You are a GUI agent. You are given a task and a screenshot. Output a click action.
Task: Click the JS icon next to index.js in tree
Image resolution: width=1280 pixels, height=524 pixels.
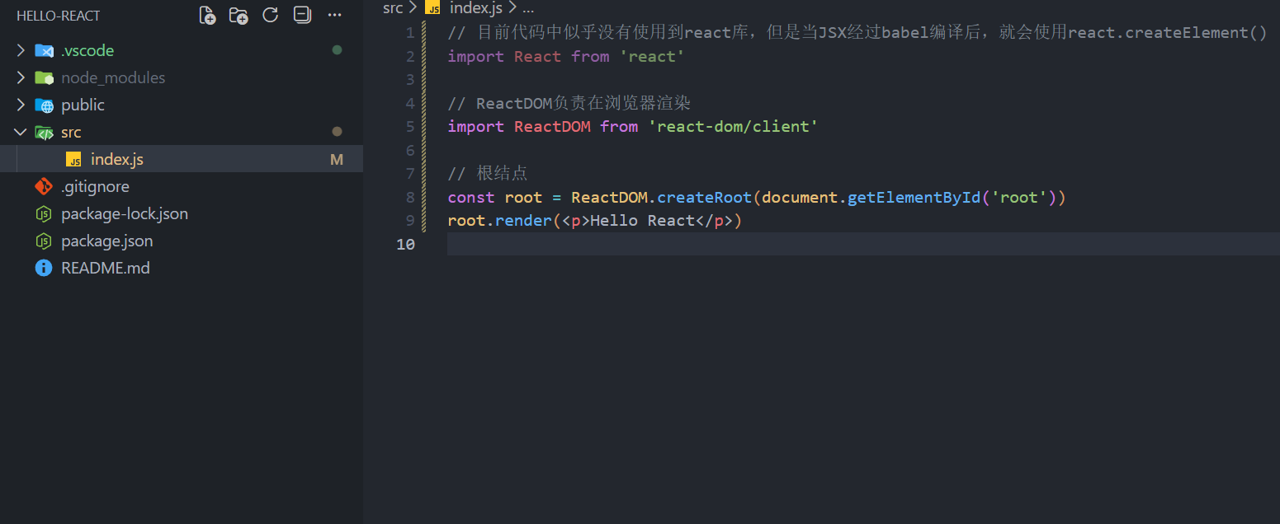pyautogui.click(x=73, y=160)
